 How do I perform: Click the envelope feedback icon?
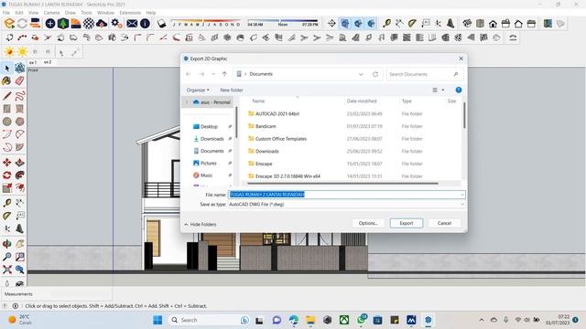pos(132,24)
